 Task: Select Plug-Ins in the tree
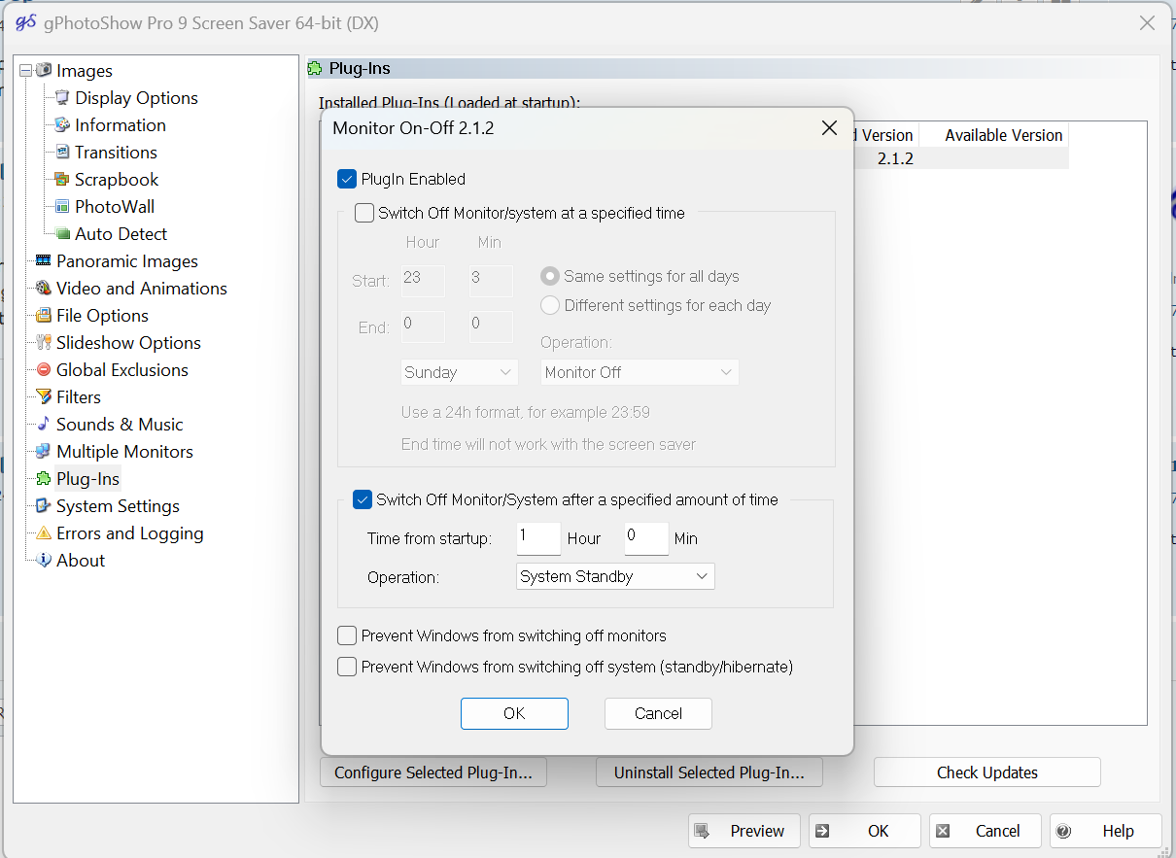(87, 478)
